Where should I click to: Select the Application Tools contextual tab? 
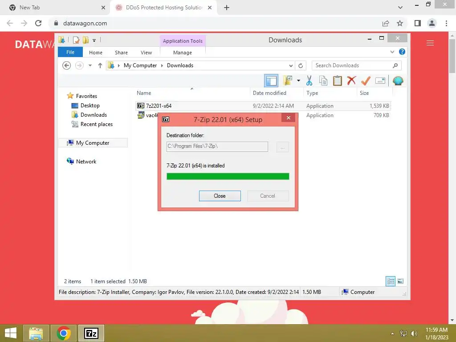coord(183,41)
